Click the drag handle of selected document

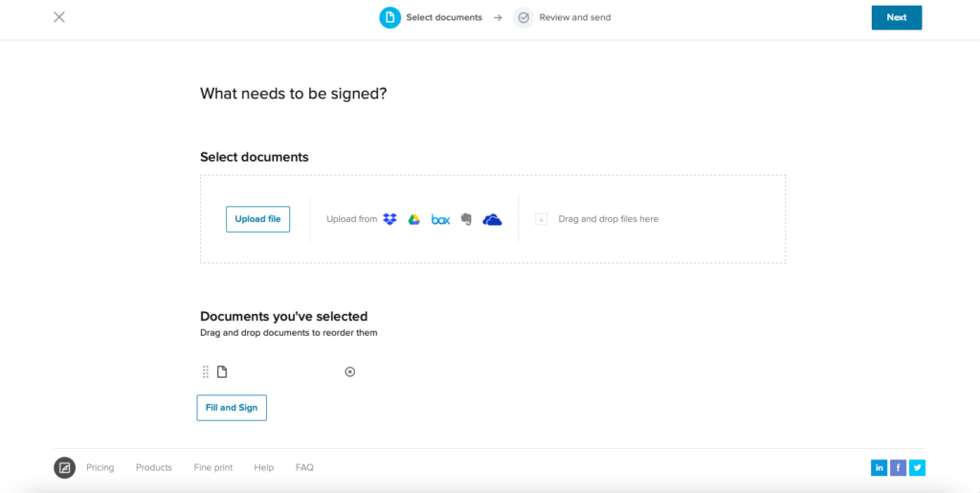pos(206,371)
